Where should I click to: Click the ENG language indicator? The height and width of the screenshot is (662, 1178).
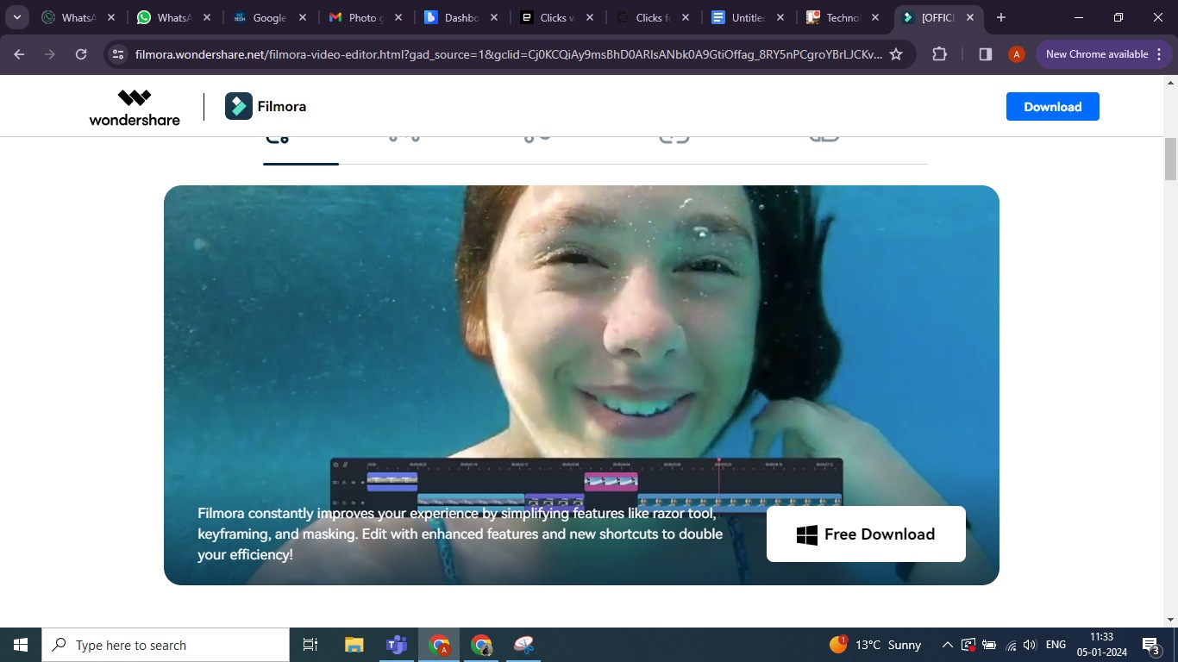1056,645
